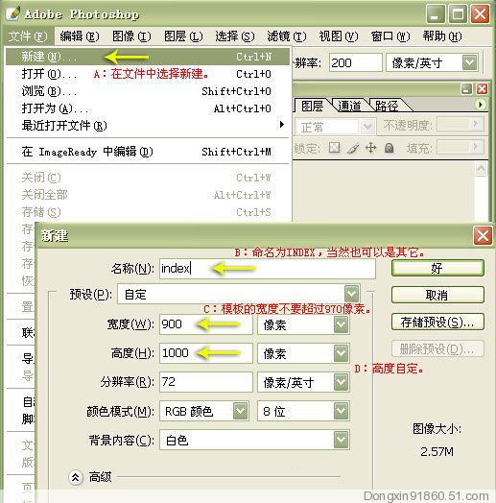Open color mode RGB dropdown

pyautogui.click(x=241, y=411)
